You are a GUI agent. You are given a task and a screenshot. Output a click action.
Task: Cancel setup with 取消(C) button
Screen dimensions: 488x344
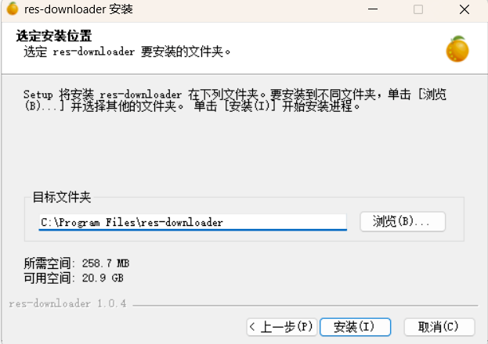(439, 327)
